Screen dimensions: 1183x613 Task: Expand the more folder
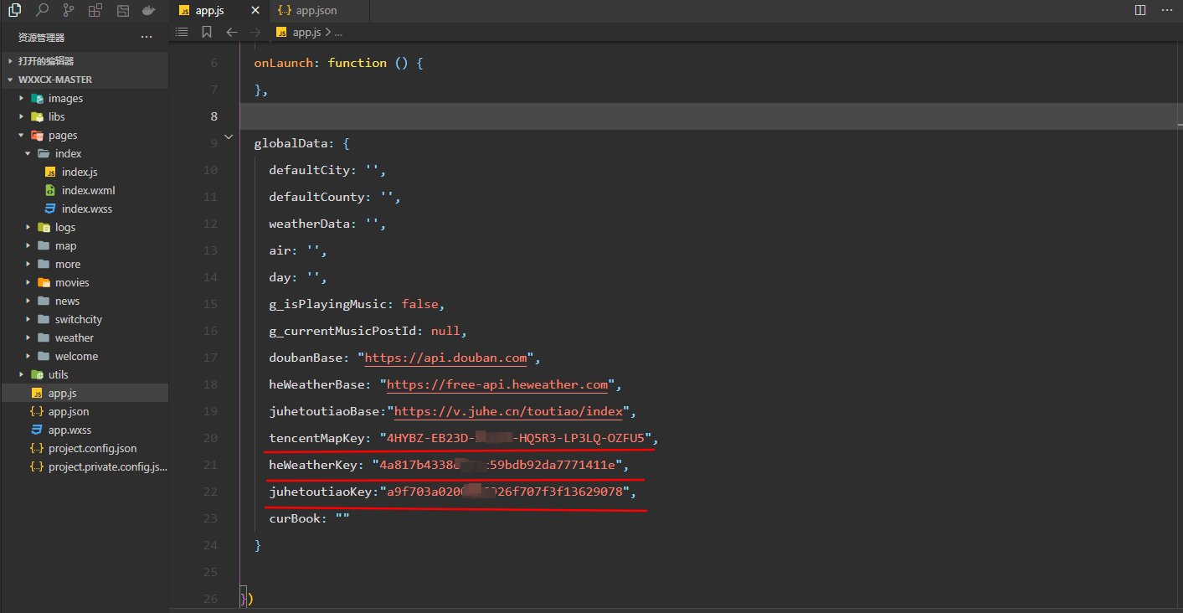pos(84,264)
